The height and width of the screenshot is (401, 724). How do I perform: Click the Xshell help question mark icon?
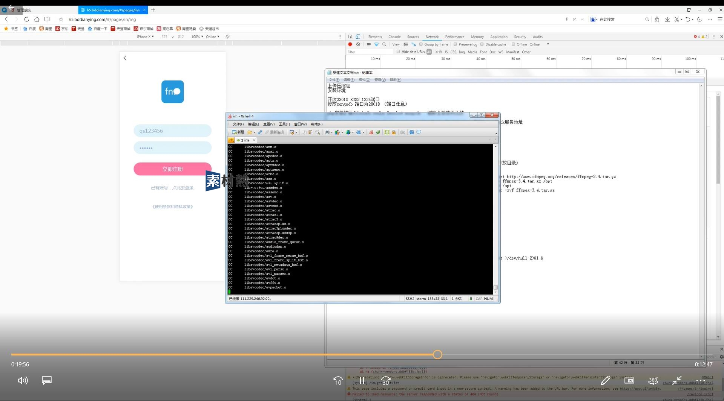[412, 132]
